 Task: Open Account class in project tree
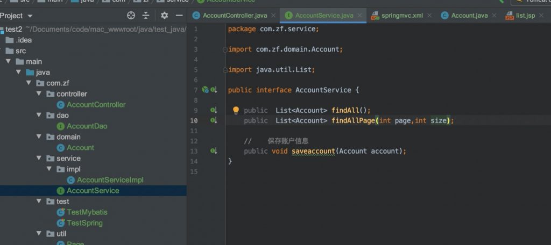click(80, 147)
